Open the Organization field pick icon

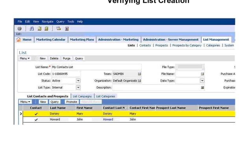click(139, 81)
